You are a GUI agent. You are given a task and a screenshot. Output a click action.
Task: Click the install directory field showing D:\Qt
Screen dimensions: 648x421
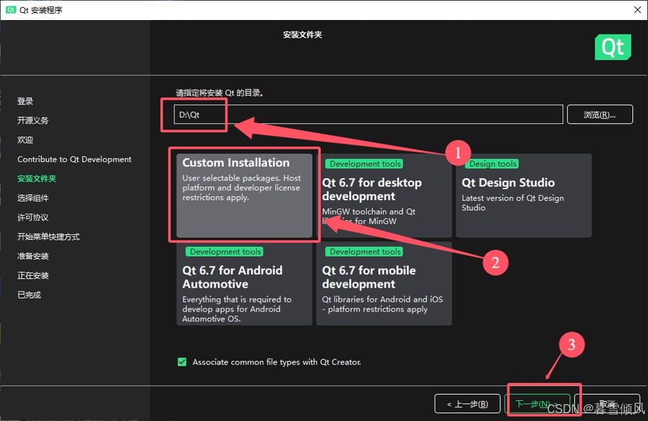tap(368, 115)
